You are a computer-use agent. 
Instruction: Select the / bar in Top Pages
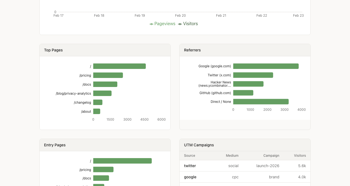119,66
